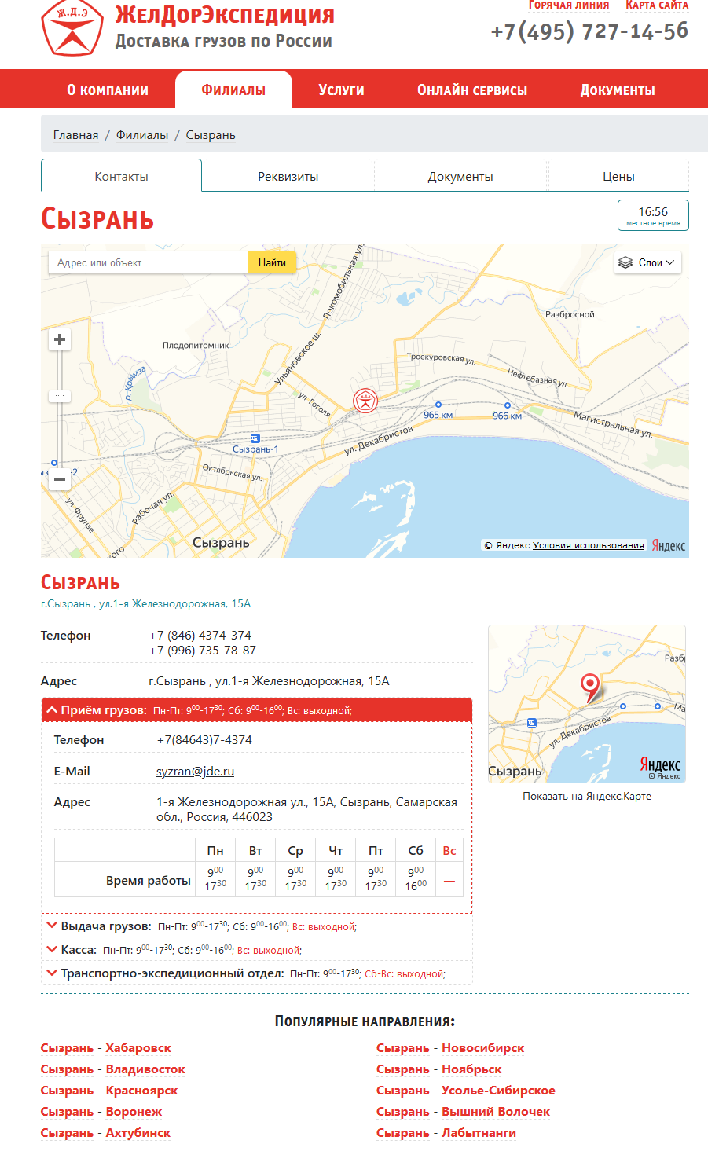Click the map zoom slider handle
Viewport: 708px width, 1162px height.
click(x=60, y=396)
